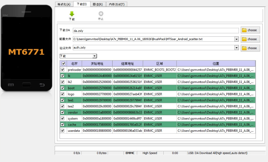Select the lk2 name cell

coord(74,82)
